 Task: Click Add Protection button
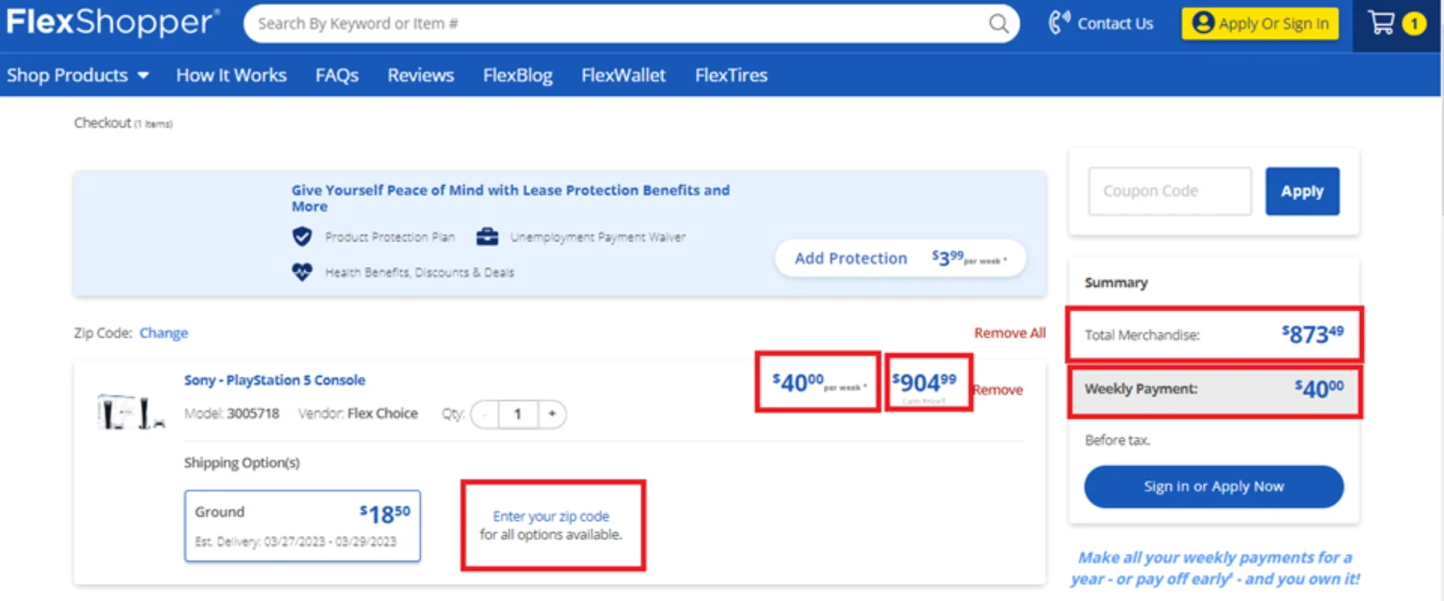900,258
